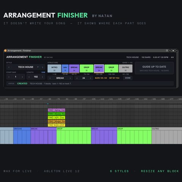Open the Tech House style dropdown
Image resolution: width=182 pixels, height=182 pixels.
pos(38,67)
